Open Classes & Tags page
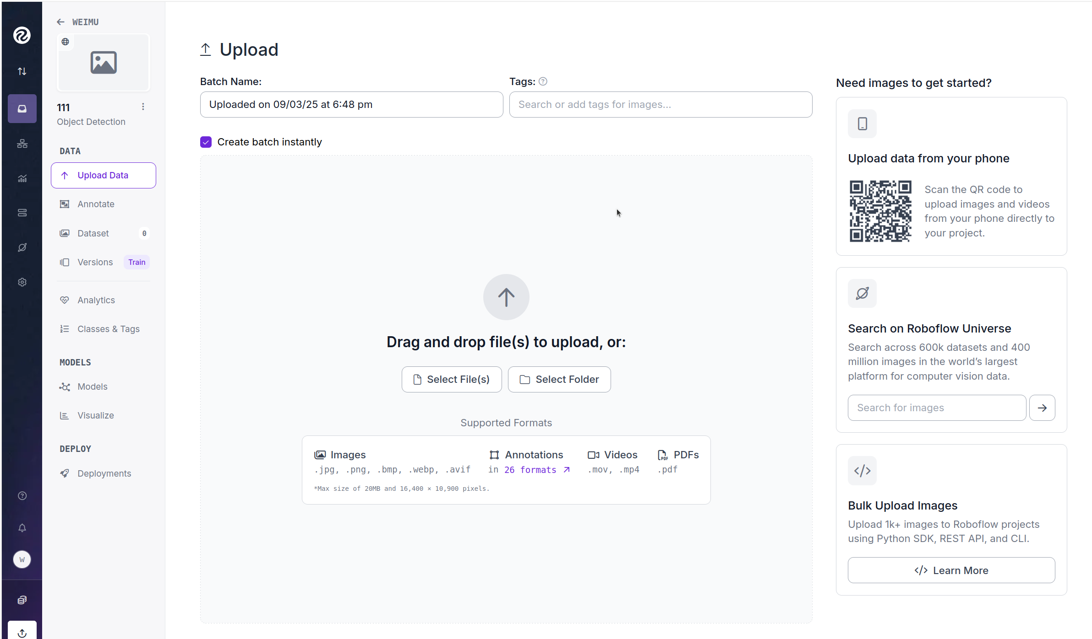Viewport: 1092px width, 639px height. tap(108, 329)
